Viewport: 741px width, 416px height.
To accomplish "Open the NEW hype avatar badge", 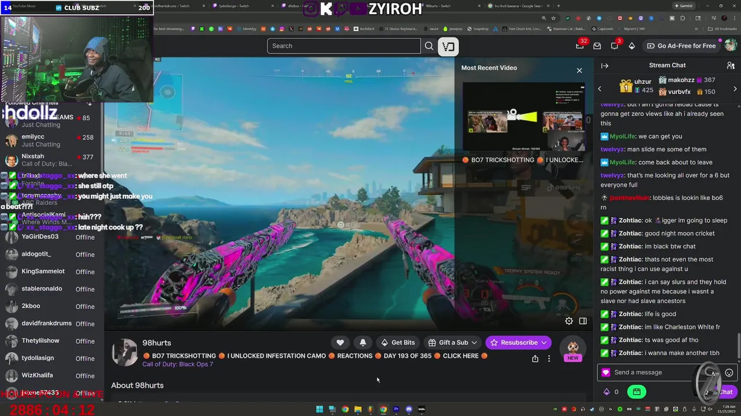I will [573, 350].
